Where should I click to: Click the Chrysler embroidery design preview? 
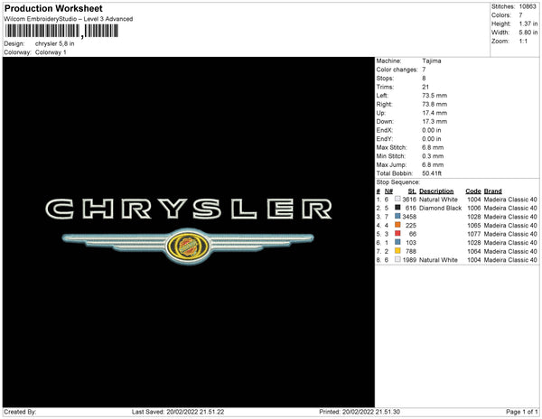189,232
